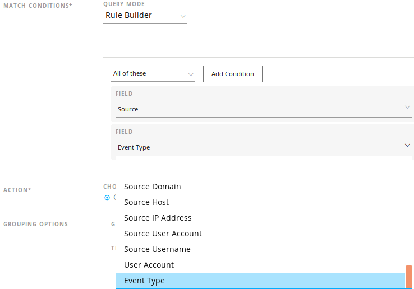
Task: Click the orange dropdown scrollbar thumb
Action: pos(409,277)
